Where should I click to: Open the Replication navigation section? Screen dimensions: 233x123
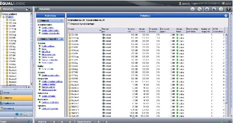(x=16, y=103)
